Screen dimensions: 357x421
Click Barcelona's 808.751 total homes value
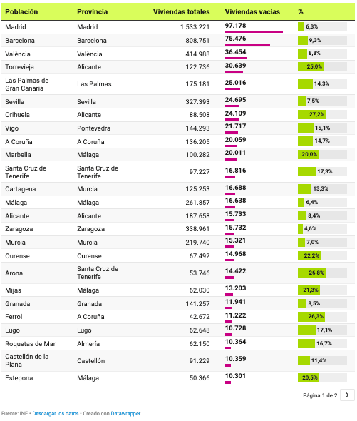click(197, 41)
